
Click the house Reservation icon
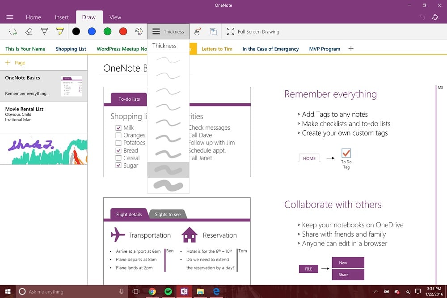coord(189,234)
